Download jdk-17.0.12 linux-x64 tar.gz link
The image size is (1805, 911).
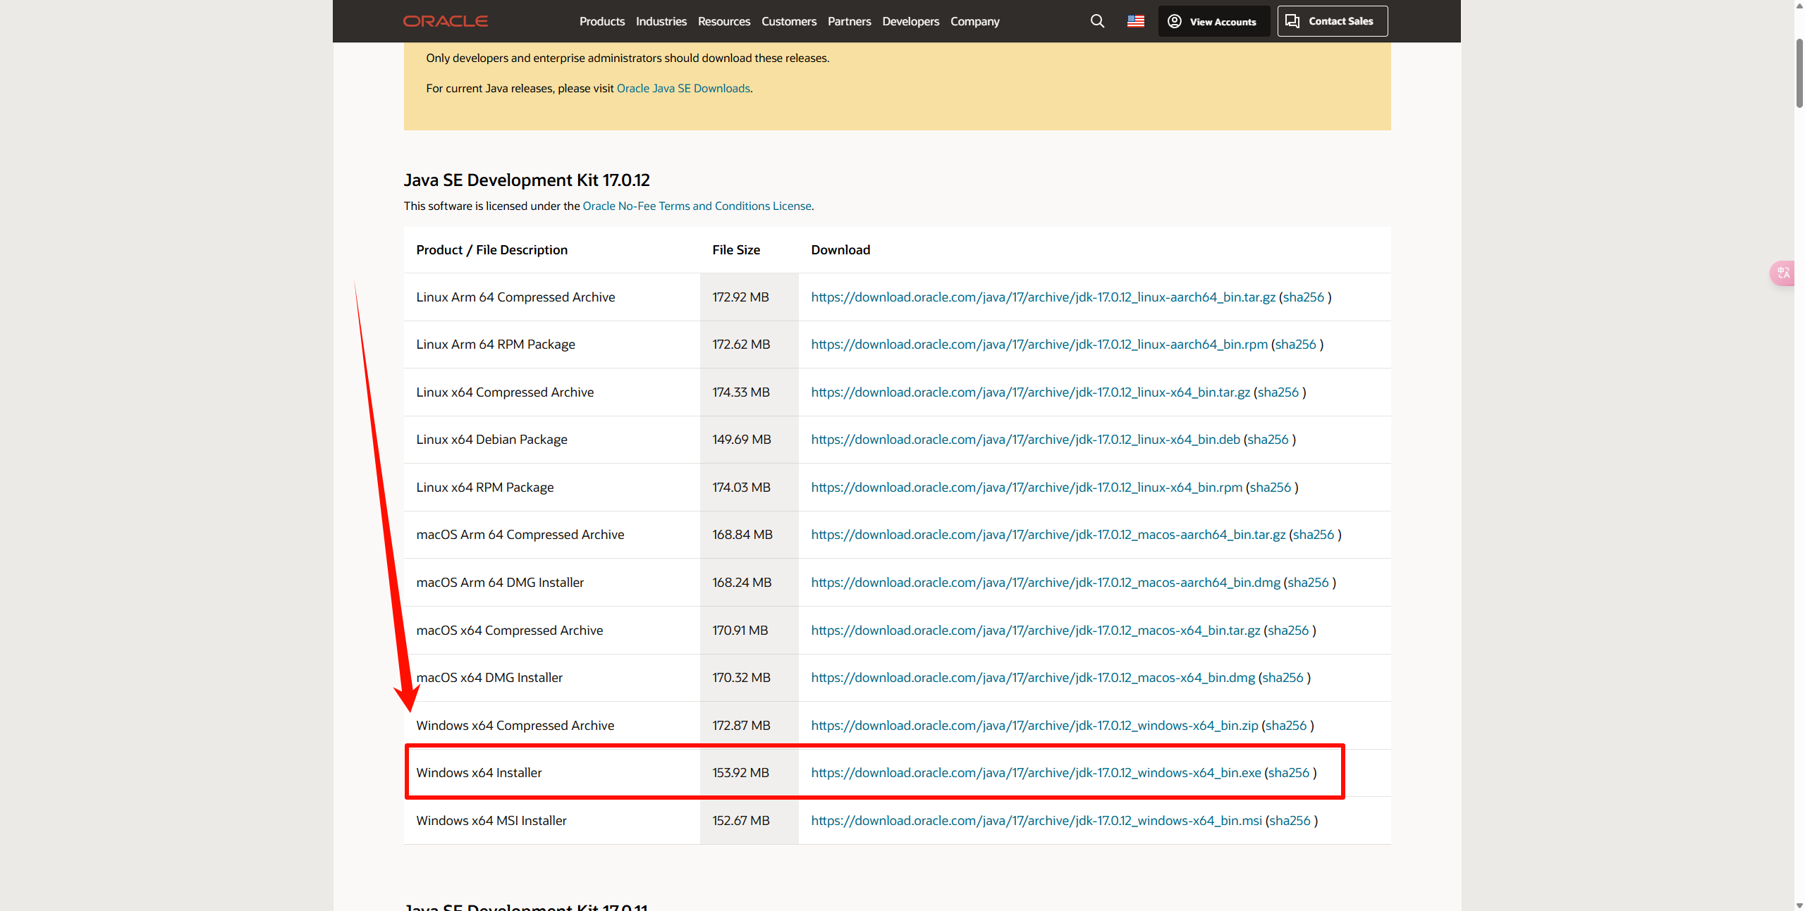tap(1030, 392)
